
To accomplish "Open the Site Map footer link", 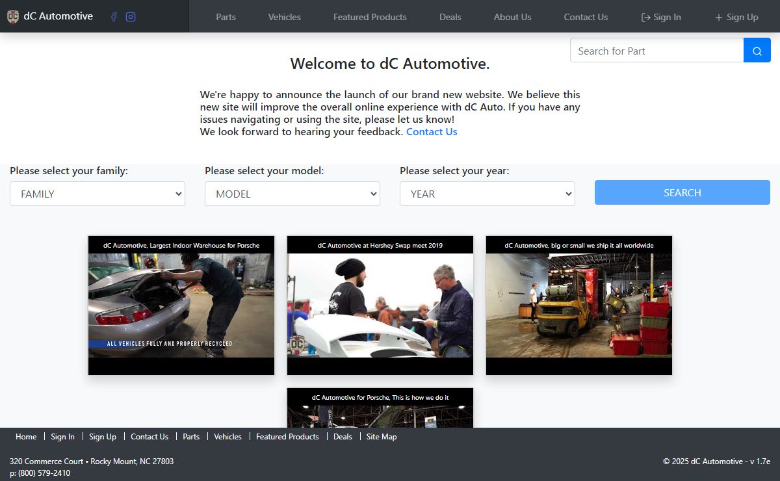I will (382, 437).
